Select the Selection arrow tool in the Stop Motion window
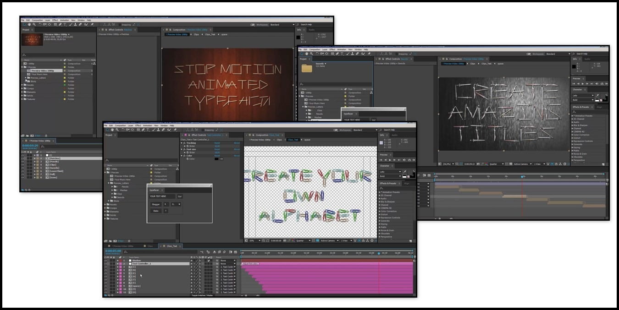Screen dimensions: 619x310 coord(25,24)
